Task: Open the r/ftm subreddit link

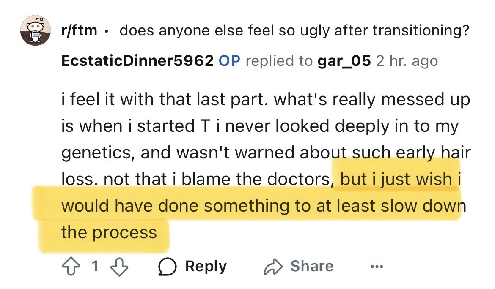Action: pos(79,31)
